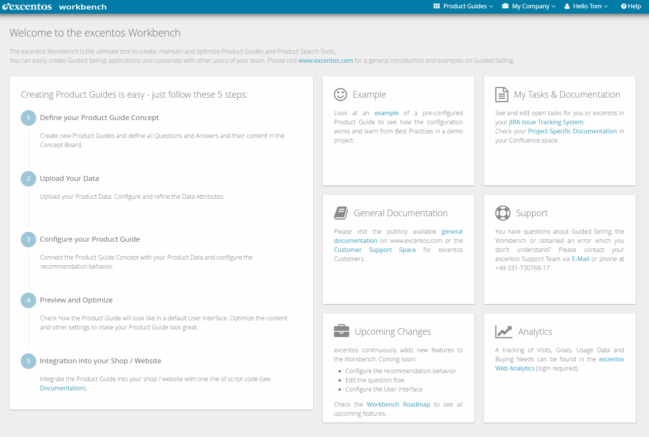Image resolution: width=649 pixels, height=437 pixels.
Task: Click 'Upload Your Data' heading
Action: [x=69, y=179]
